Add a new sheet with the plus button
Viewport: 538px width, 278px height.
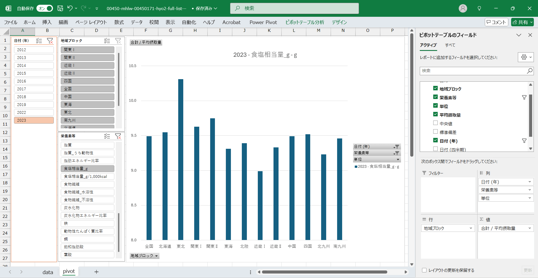click(96, 272)
